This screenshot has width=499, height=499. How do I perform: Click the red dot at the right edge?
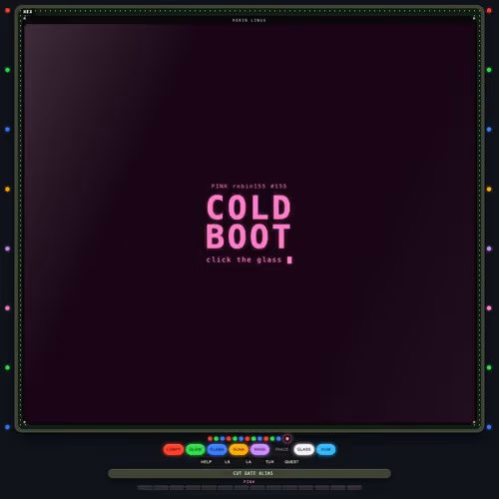tap(489, 11)
